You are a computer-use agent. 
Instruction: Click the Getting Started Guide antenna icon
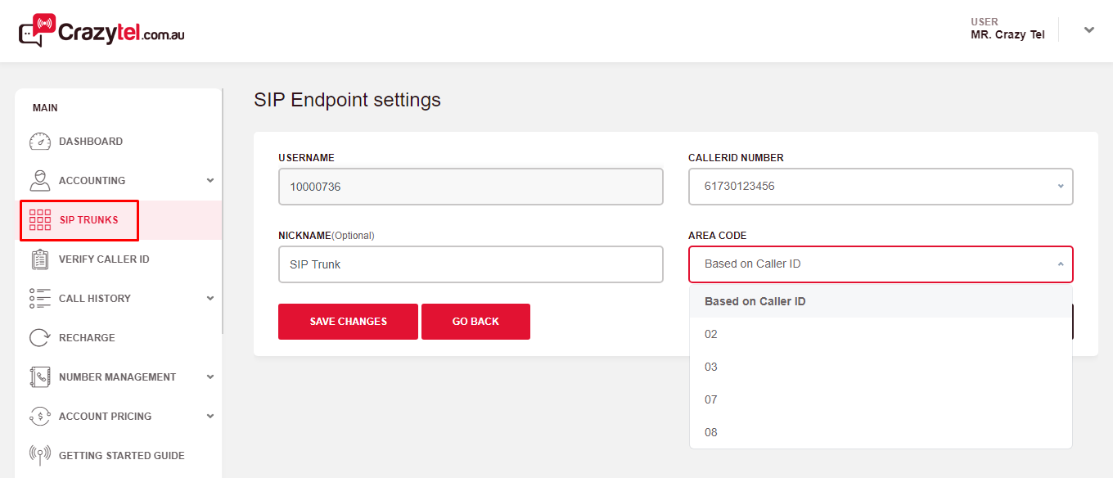tap(40, 456)
